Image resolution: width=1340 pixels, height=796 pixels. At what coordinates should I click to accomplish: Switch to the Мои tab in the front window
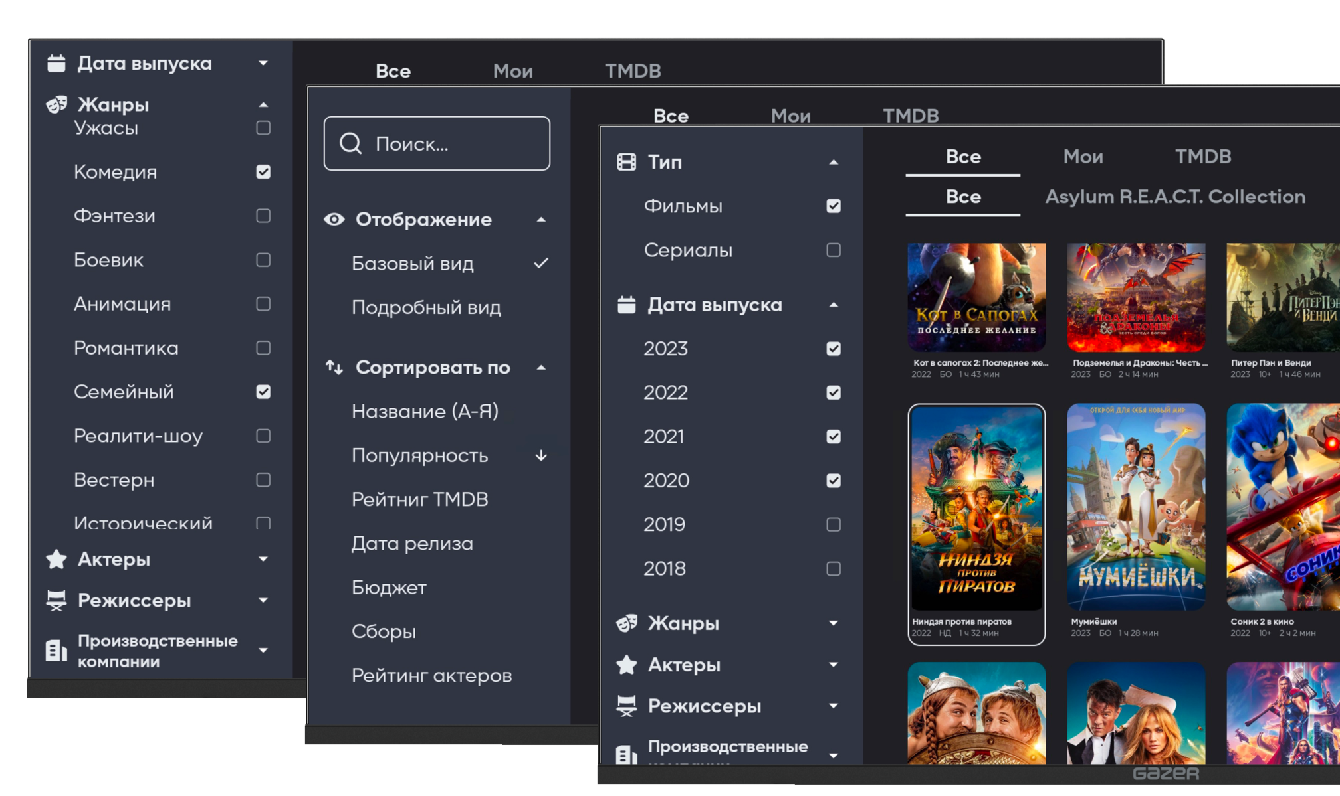(x=1083, y=157)
